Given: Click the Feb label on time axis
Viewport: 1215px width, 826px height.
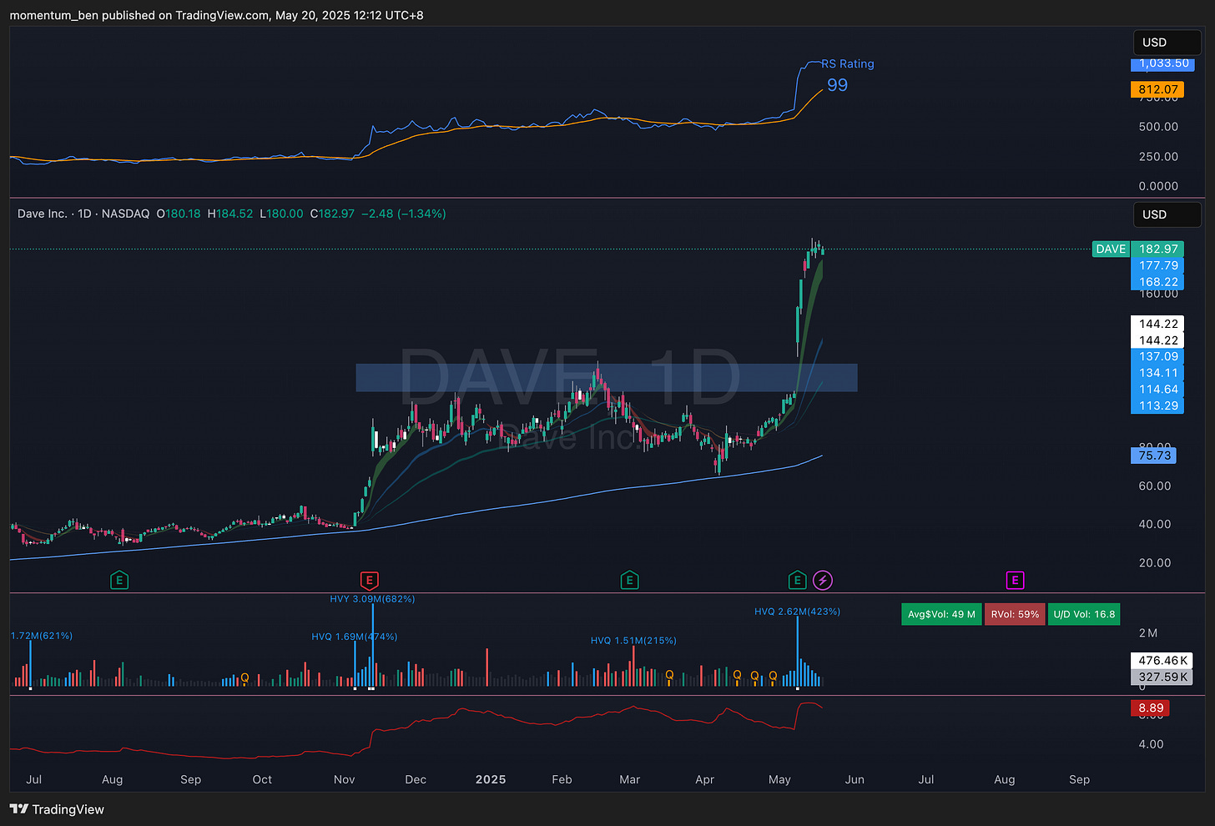Looking at the screenshot, I should (x=562, y=779).
